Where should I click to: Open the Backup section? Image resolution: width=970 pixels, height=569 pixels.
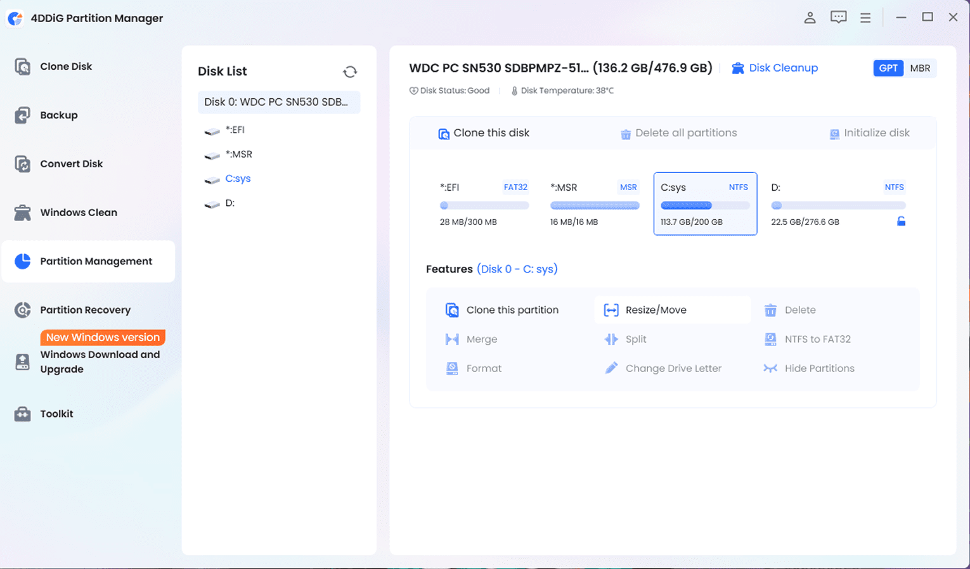click(x=59, y=115)
